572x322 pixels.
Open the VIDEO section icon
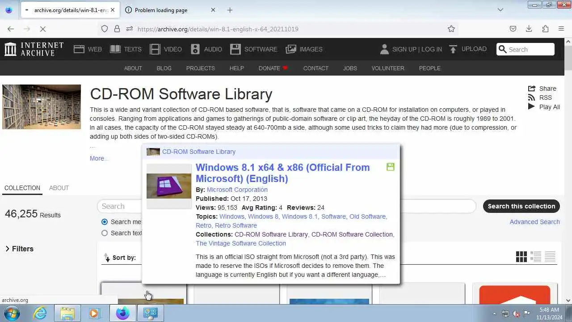pos(155,49)
